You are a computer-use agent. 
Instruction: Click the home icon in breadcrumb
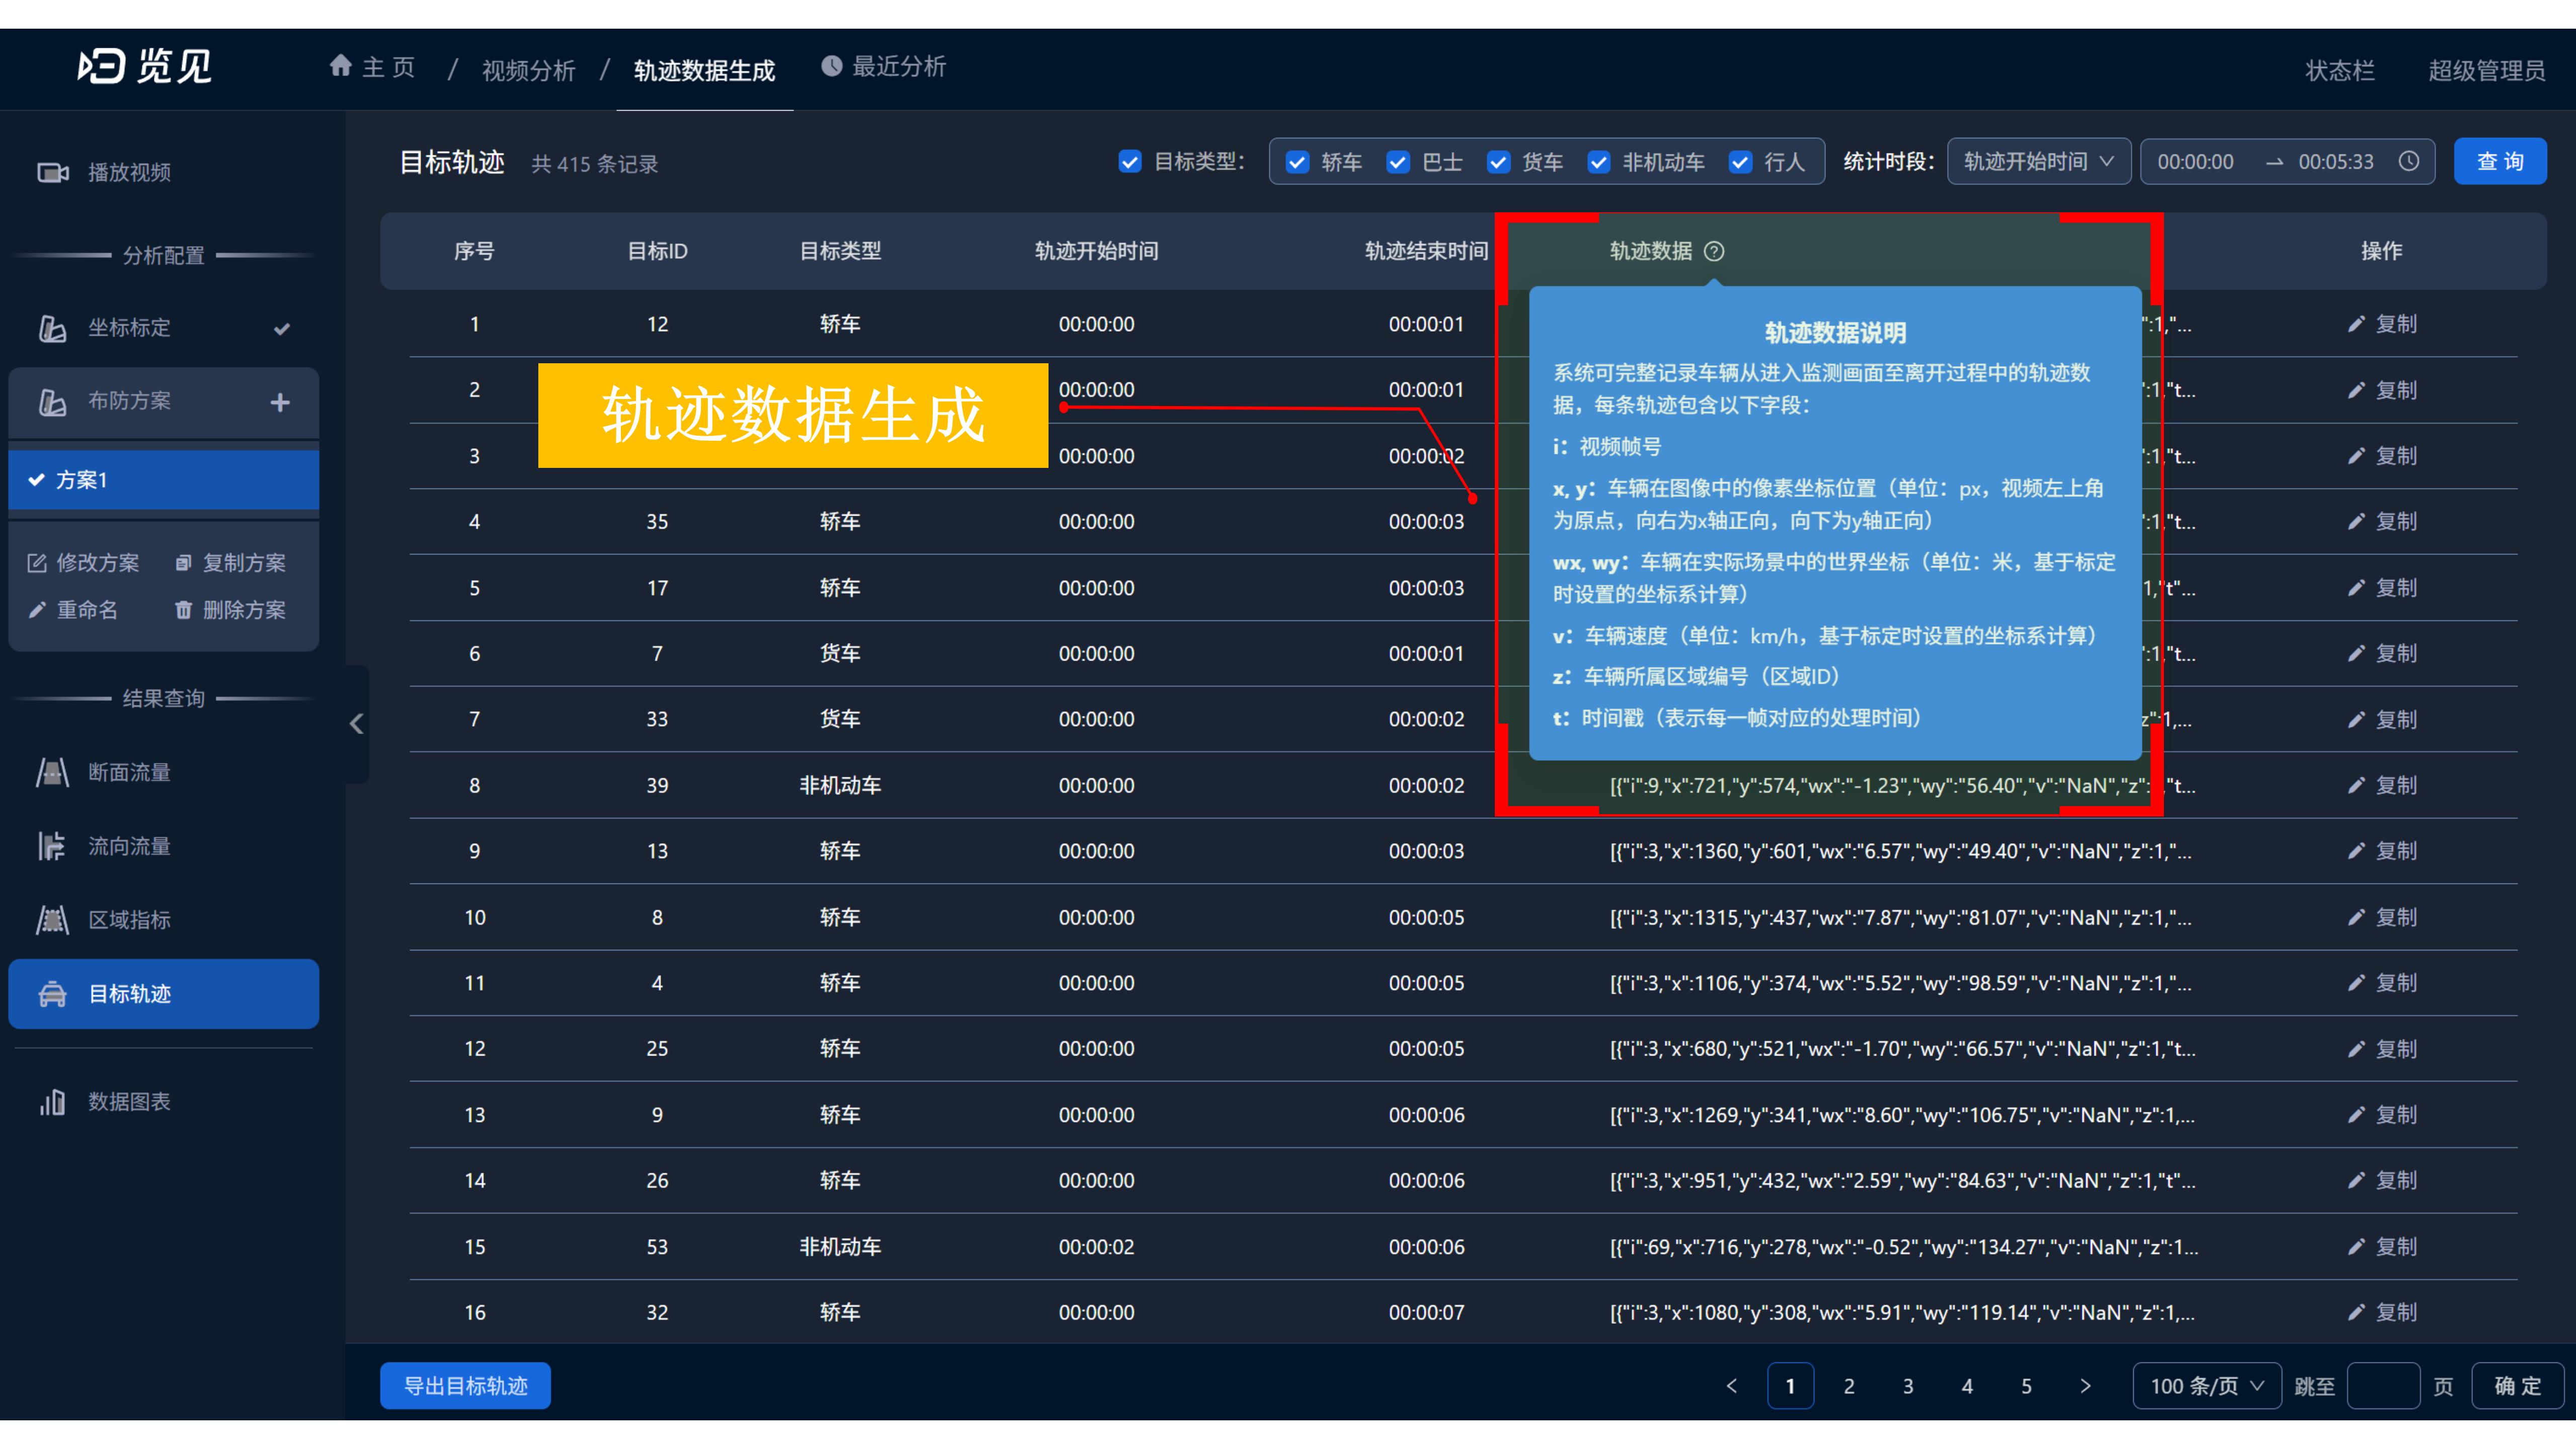[x=340, y=66]
